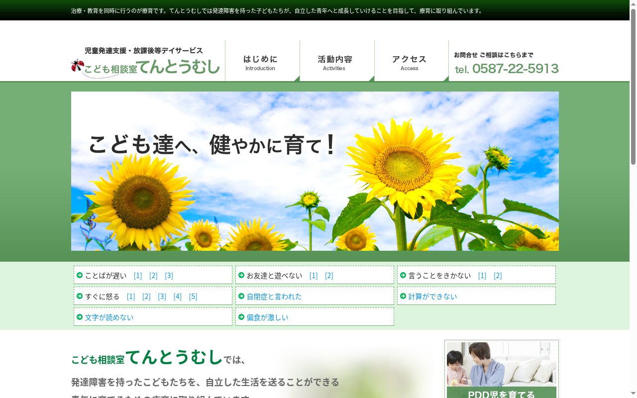Click the ladybug logo icon

coord(78,66)
